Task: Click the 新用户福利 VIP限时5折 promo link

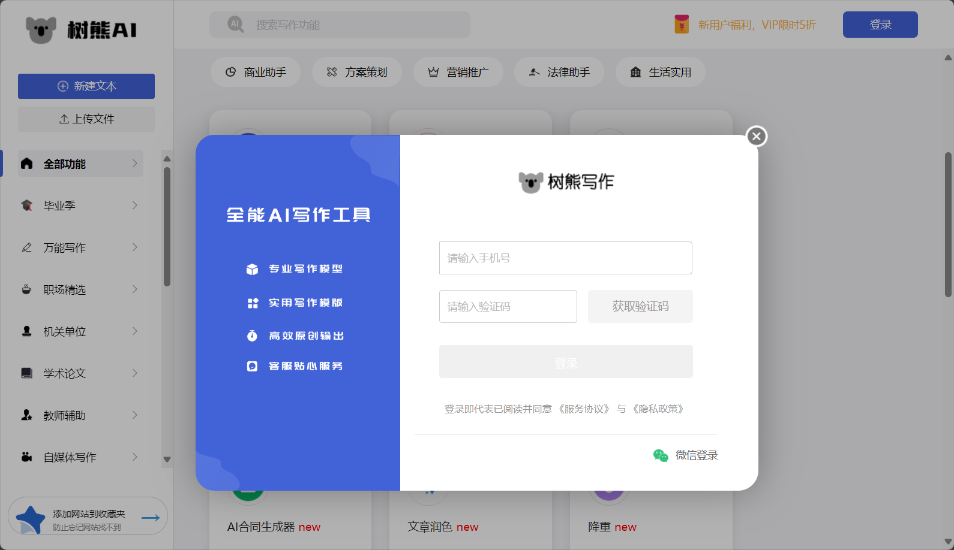Action: coord(757,25)
